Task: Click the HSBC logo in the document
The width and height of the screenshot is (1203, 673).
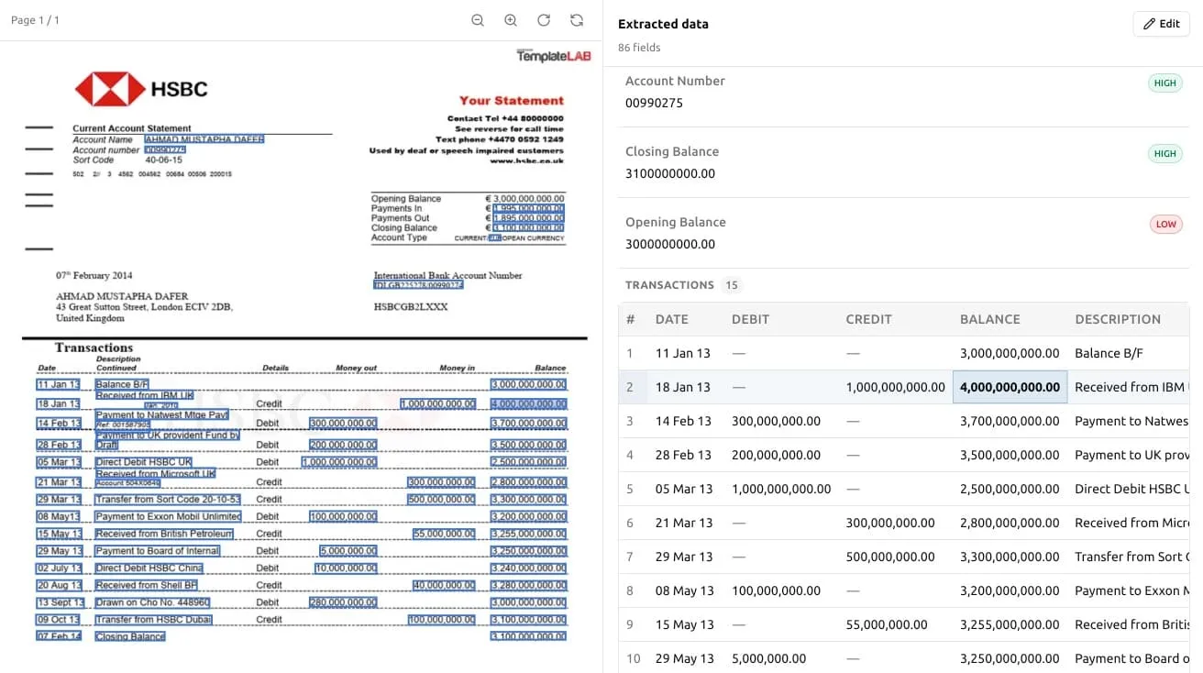Action: point(141,89)
